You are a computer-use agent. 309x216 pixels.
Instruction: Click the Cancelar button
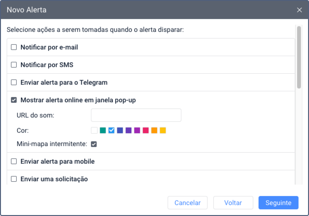188,203
